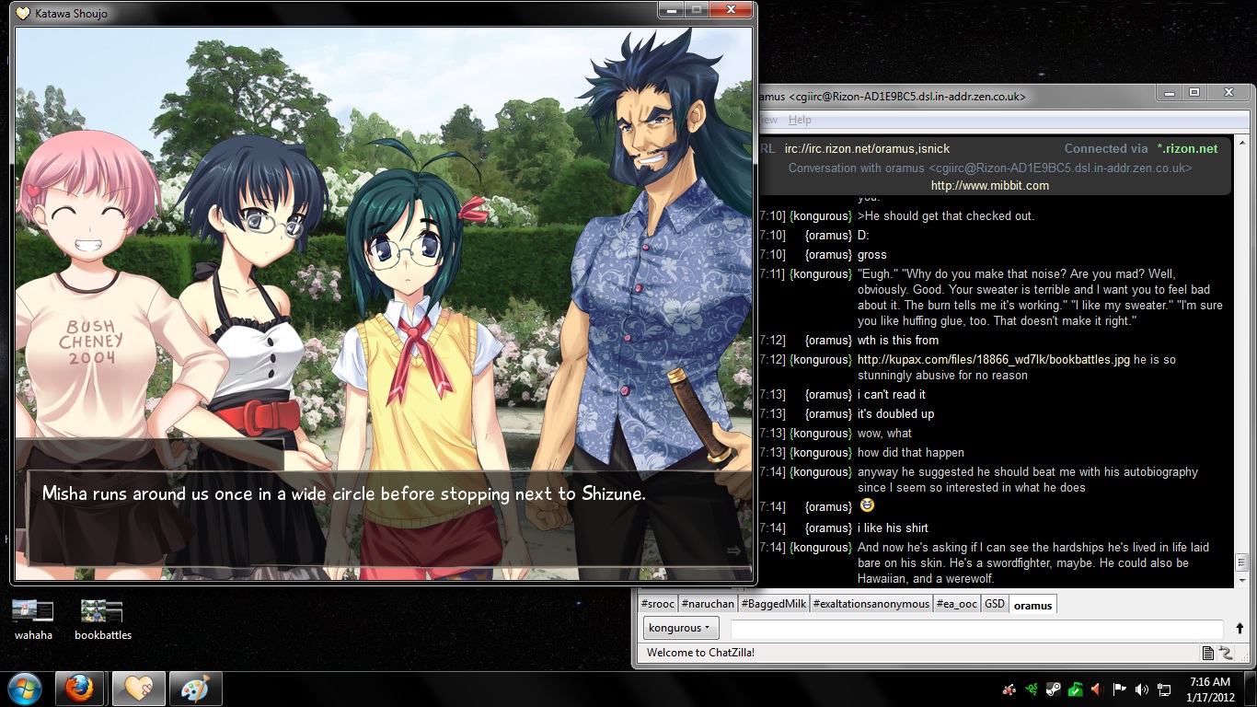Screen dimensions: 1257x707
Task: Click the Steam tray icon
Action: [x=1053, y=689]
